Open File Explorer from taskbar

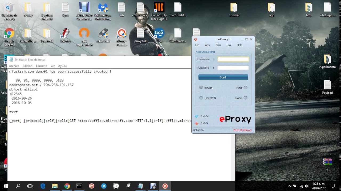(x=55, y=186)
